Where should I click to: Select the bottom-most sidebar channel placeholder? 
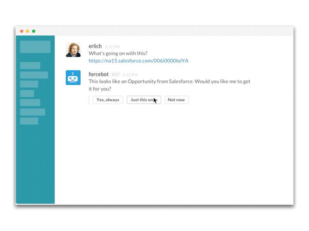pos(29,121)
